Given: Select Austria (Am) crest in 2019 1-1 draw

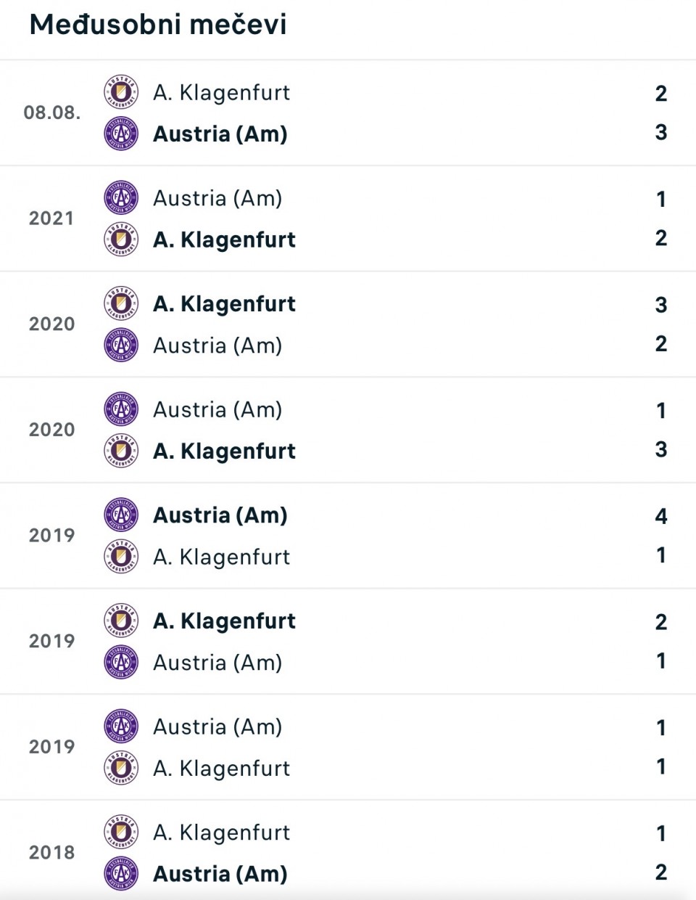Looking at the screenshot, I should click(121, 727).
